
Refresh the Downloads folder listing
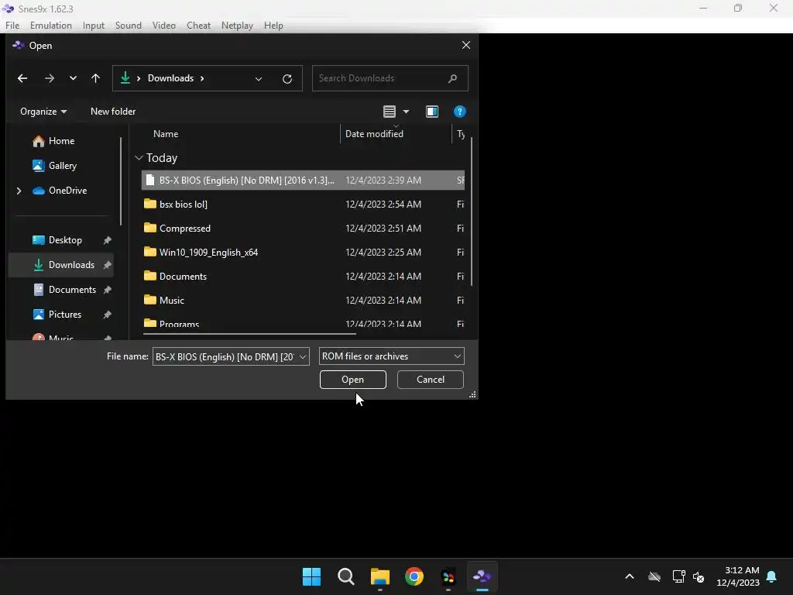click(x=287, y=78)
